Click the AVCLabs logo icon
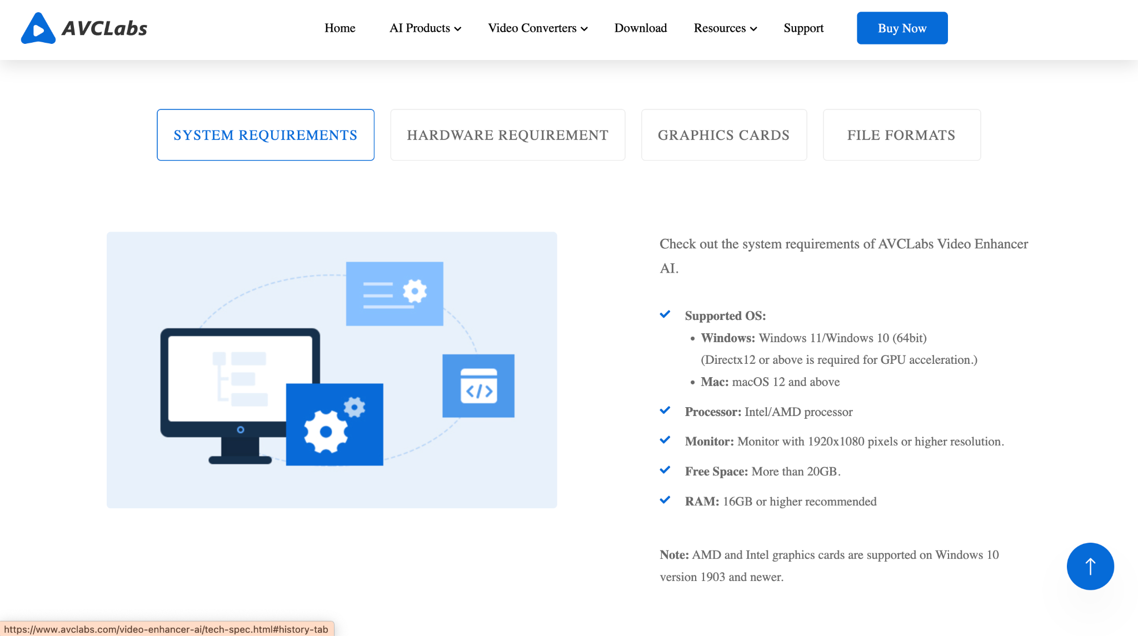 [x=38, y=28]
